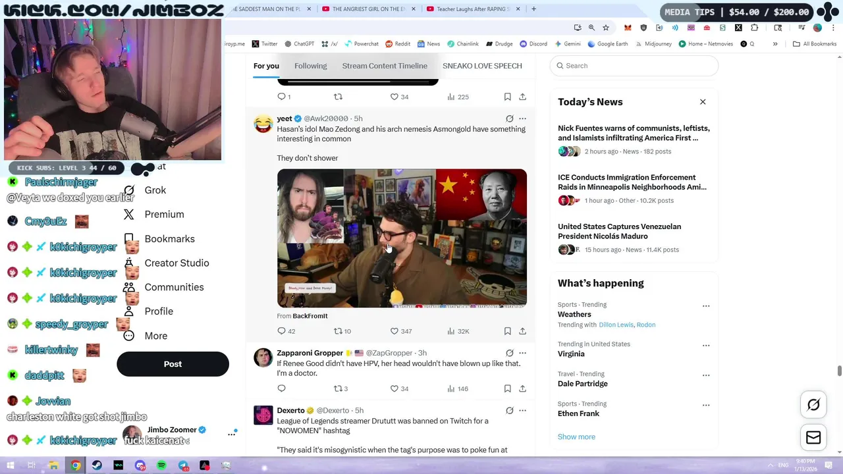Open more options on Zapparoni Gropper's post
843x474 pixels.
[522, 353]
